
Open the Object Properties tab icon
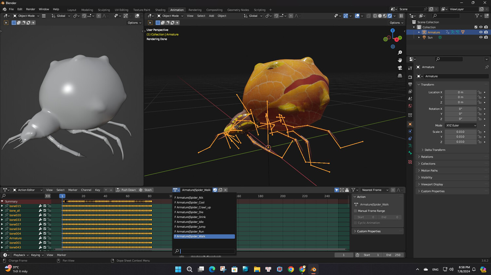pyautogui.click(x=410, y=124)
